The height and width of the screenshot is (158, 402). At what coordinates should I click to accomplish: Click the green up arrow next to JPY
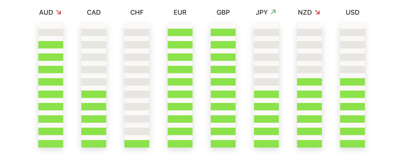pyautogui.click(x=273, y=12)
